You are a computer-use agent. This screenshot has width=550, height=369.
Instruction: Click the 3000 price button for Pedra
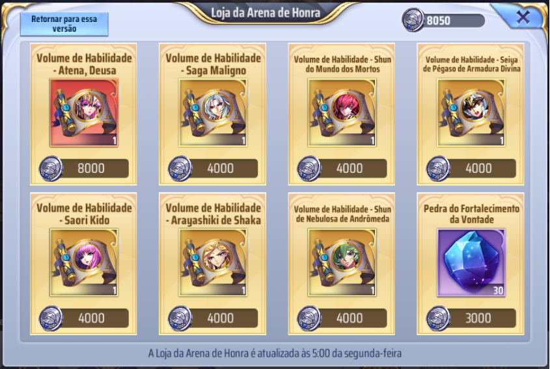pos(471,318)
